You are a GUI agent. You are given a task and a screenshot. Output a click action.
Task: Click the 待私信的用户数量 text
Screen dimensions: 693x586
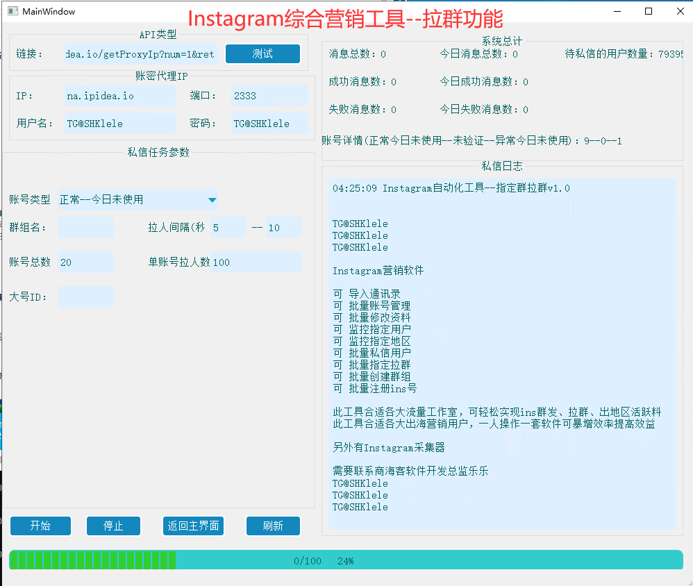coord(624,54)
